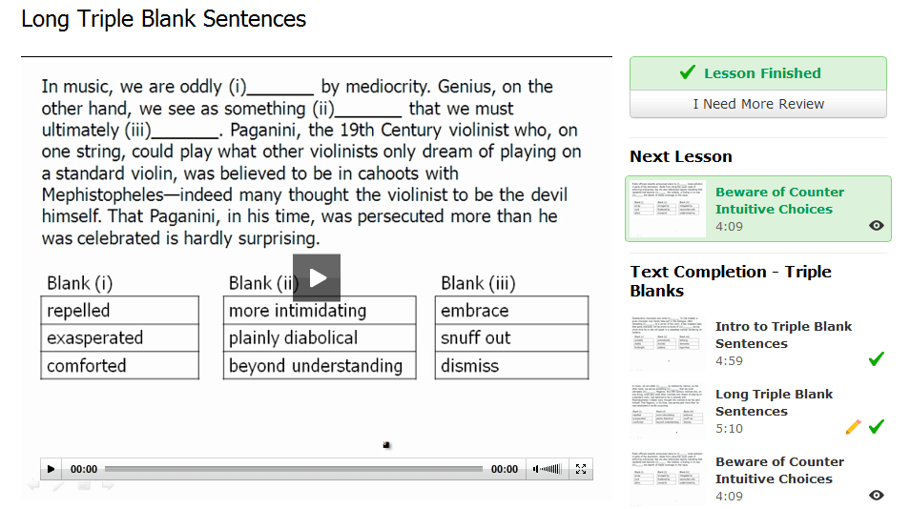Click the Lesson Finished checkmark button
910x509 pixels.
(x=758, y=73)
